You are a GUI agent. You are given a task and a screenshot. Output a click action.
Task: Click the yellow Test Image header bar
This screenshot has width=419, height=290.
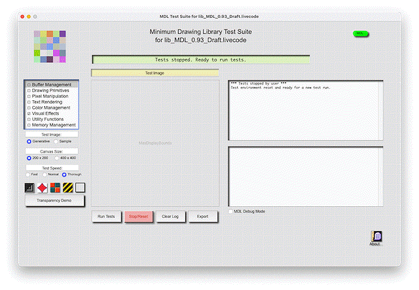click(x=155, y=73)
